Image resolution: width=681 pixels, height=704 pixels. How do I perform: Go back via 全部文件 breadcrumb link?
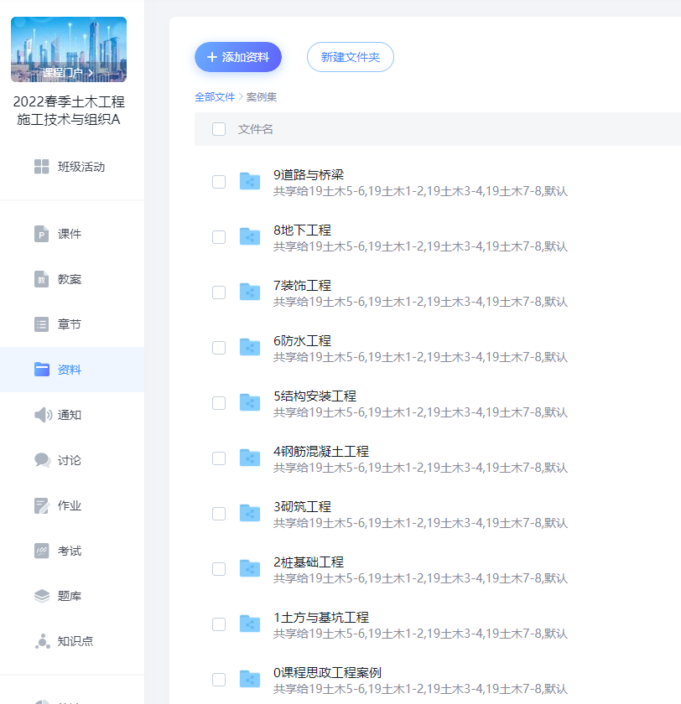[215, 97]
